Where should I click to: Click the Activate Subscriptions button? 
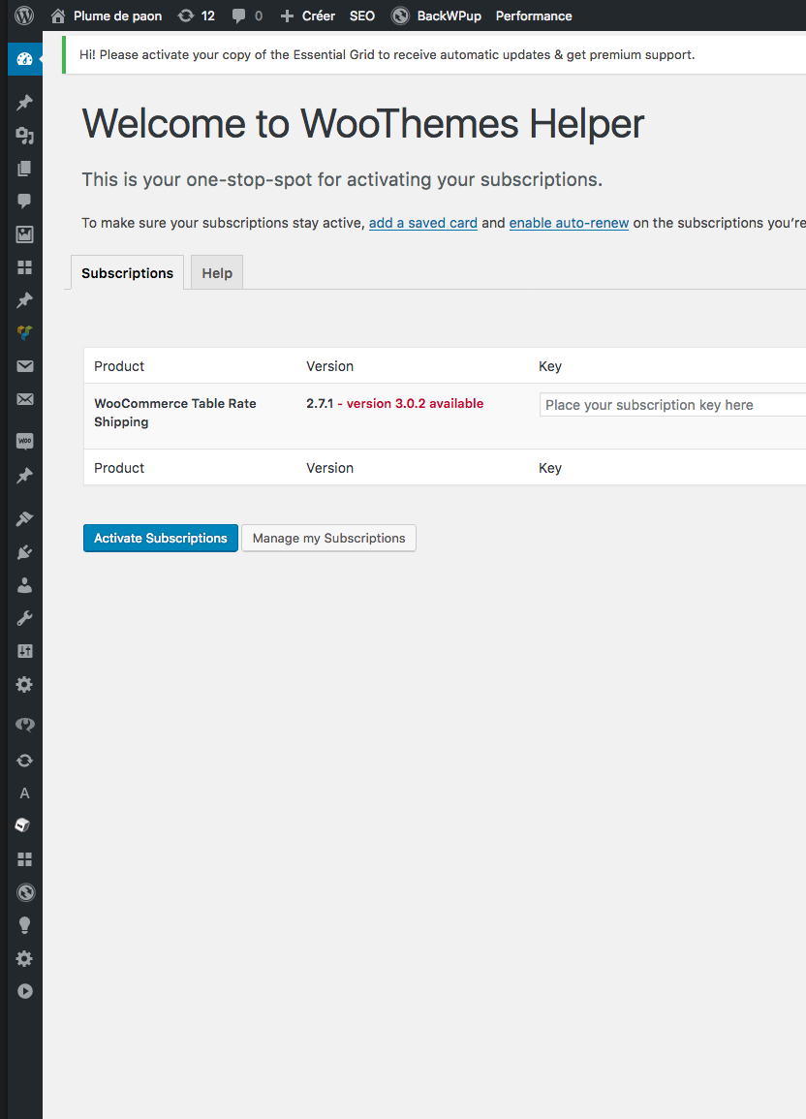click(x=161, y=538)
